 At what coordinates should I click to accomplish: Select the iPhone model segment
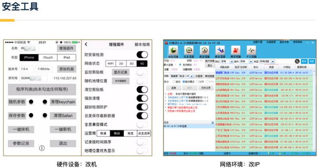click(x=29, y=57)
